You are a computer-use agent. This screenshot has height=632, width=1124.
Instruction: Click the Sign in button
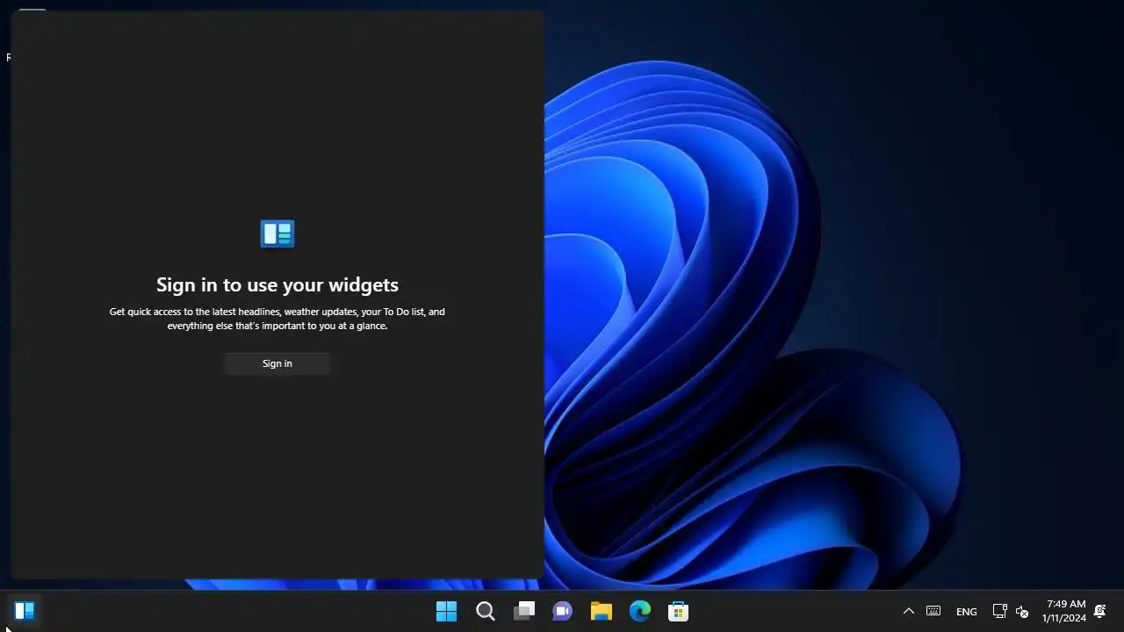(277, 363)
